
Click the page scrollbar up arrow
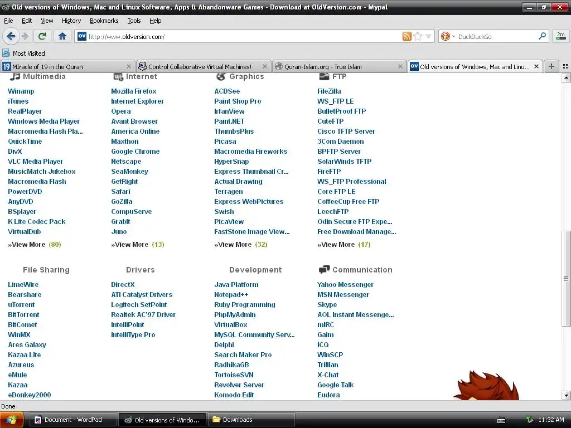pyautogui.click(x=567, y=77)
